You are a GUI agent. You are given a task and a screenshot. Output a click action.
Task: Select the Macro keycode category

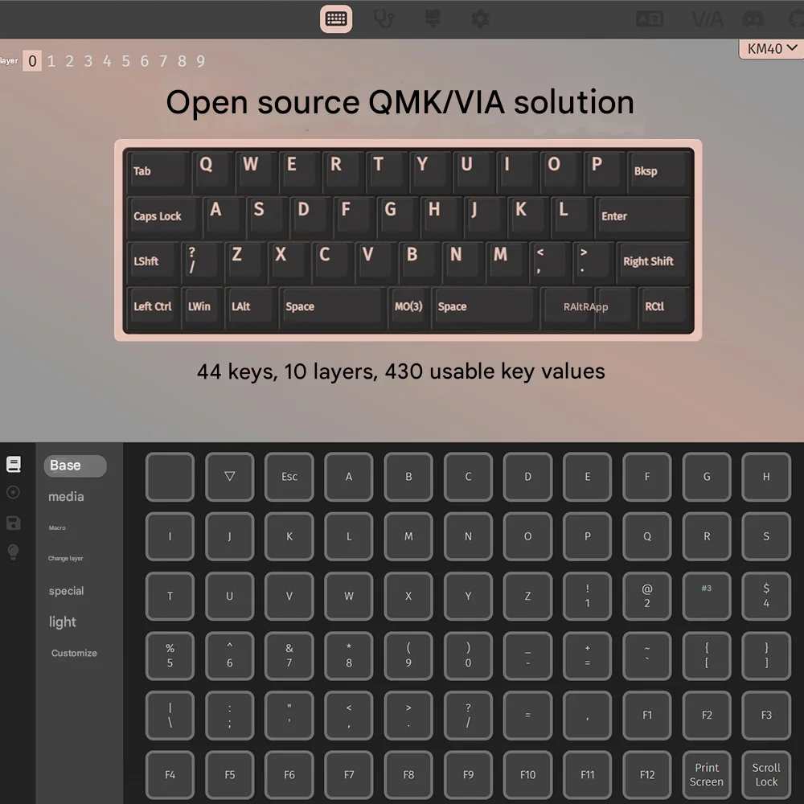click(57, 527)
